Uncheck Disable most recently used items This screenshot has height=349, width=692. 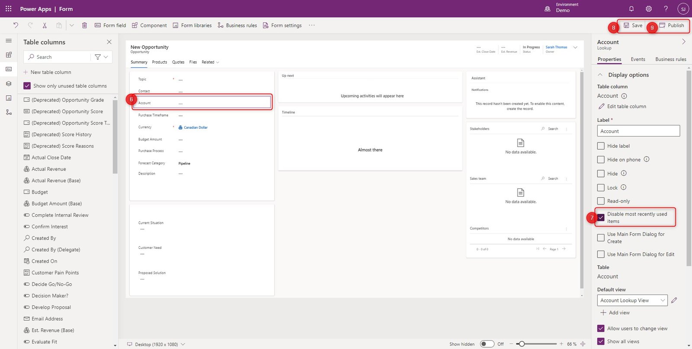tap(601, 217)
